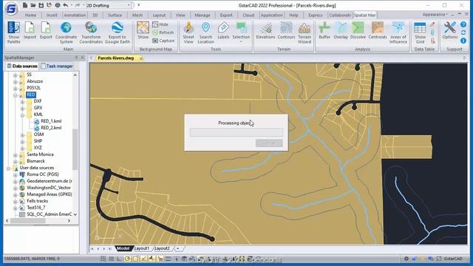Switch to the Layout1 tab
Image resolution: width=473 pixels, height=266 pixels.
142,248
